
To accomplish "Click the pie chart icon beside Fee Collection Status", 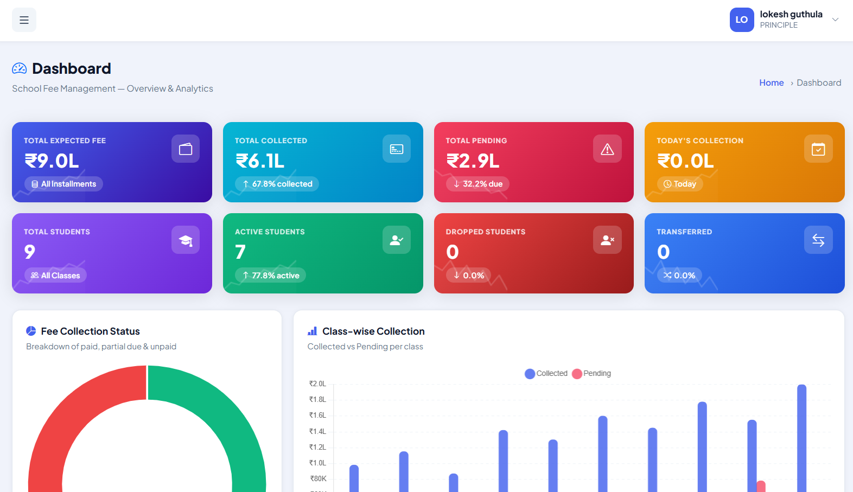I will click(x=31, y=331).
